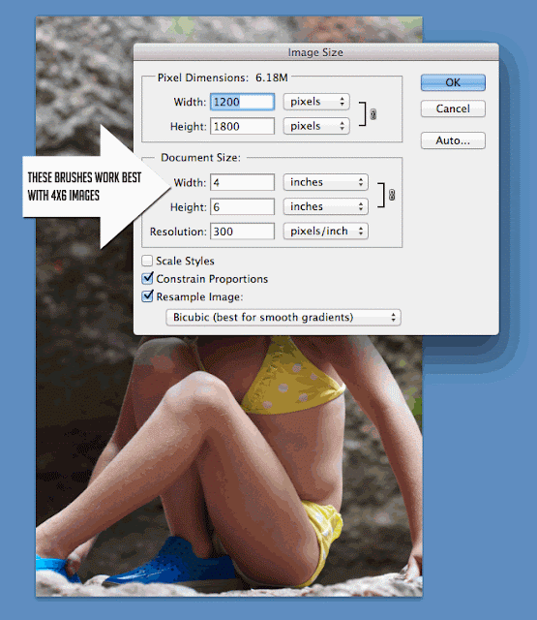This screenshot has width=537, height=620.
Task: Open the pixels/inch resolution units dropdown
Action: coord(326,231)
